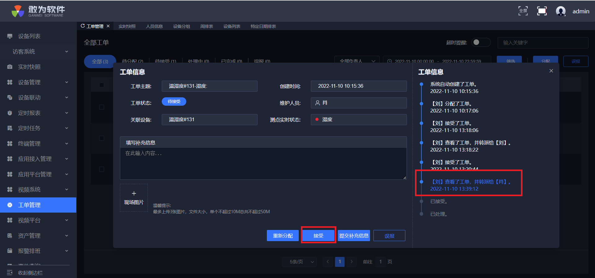Expand the 终端管理 chevron

pos(67,143)
